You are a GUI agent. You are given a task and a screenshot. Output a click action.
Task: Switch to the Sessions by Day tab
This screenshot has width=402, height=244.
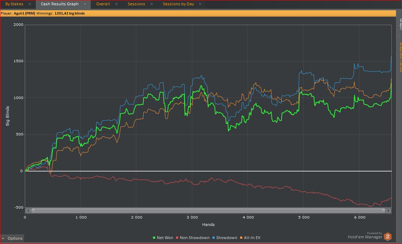tap(178, 4)
